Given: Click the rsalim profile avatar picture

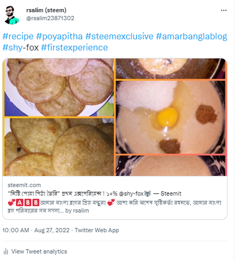Looking at the screenshot, I should [12, 15].
